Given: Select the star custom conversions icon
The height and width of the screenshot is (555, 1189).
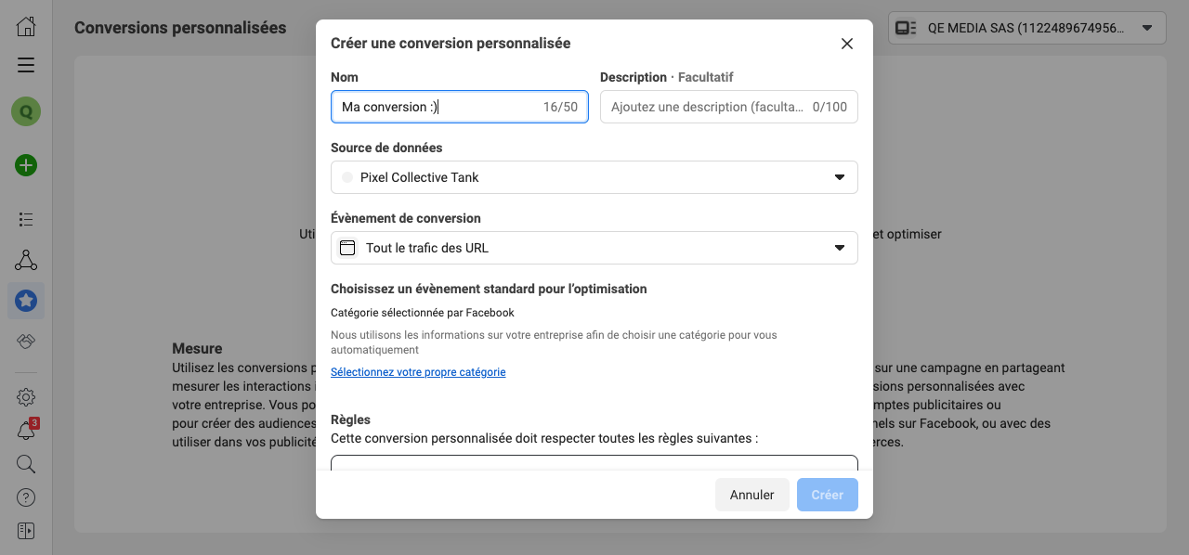Looking at the screenshot, I should tap(26, 301).
